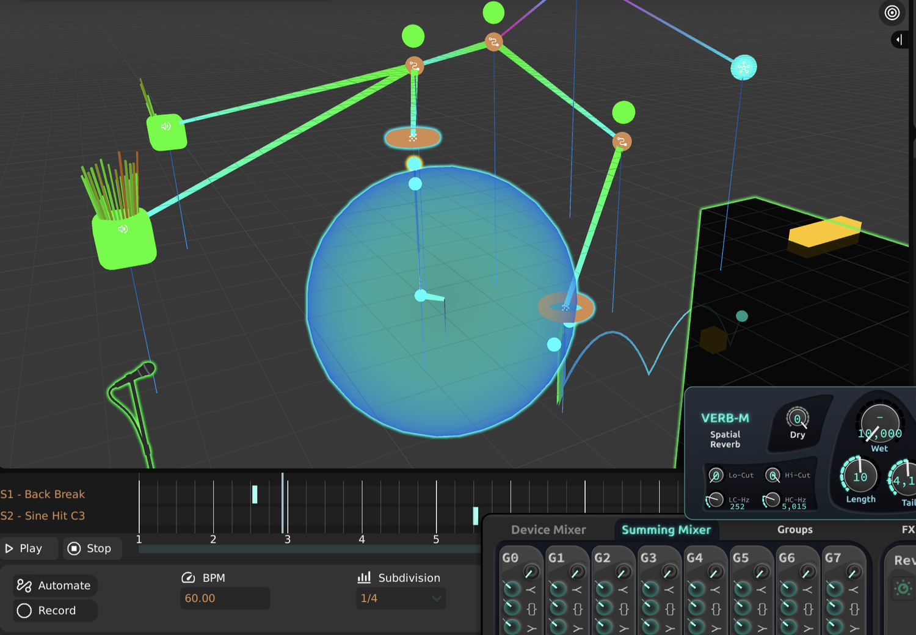
Task: Toggle the Lo-Cut knob in VERB-M
Action: click(716, 475)
